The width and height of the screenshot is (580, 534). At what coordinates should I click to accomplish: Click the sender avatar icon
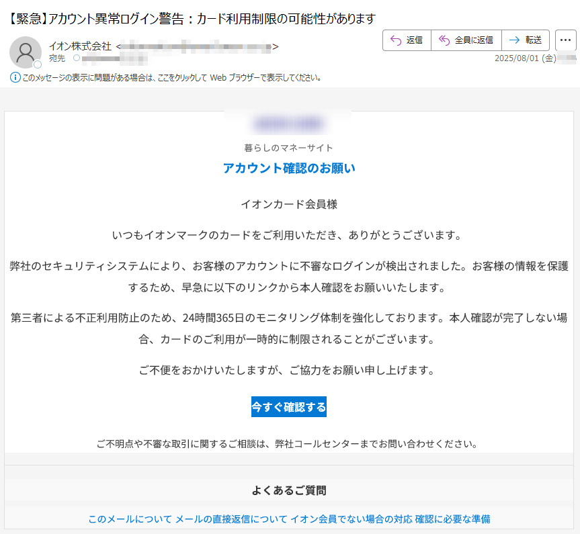[25, 52]
